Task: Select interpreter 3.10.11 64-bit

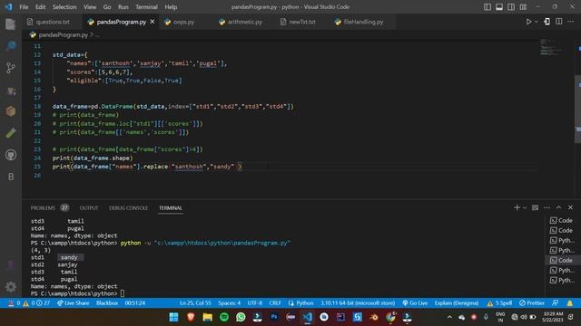Action: 358,303
